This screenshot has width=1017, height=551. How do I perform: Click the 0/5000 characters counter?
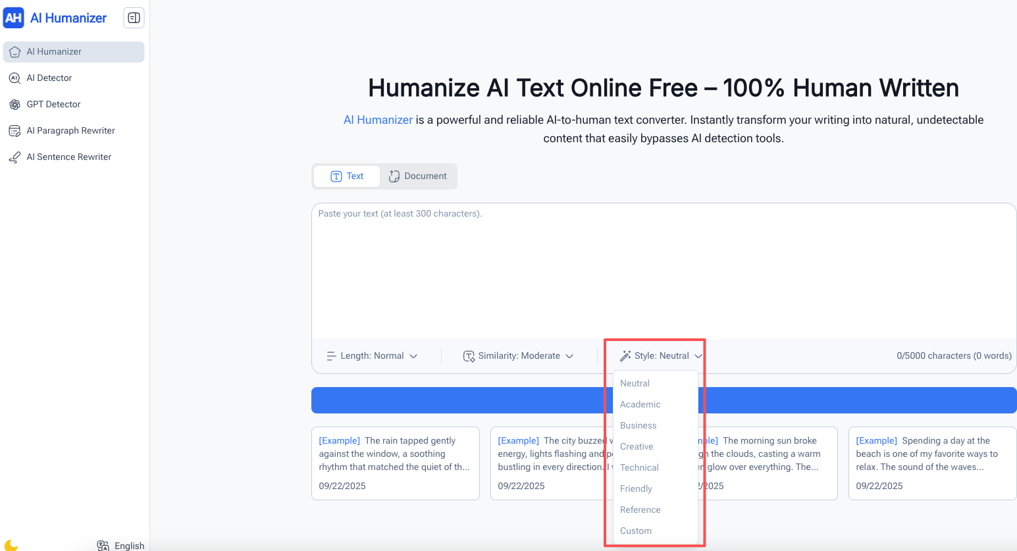(954, 356)
